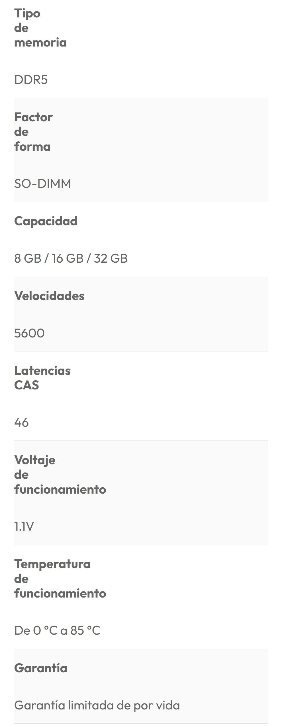282x726 pixels.
Task: Click the 1.1V voltage value
Action: pyautogui.click(x=24, y=526)
